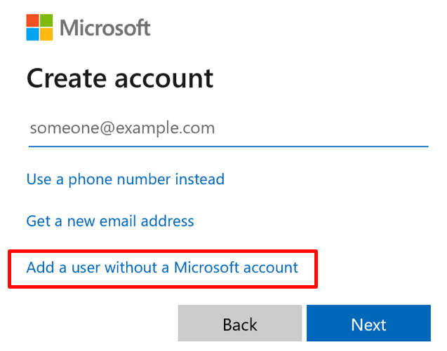
Task: Click the green square in Microsoft logo
Action: tap(47, 20)
